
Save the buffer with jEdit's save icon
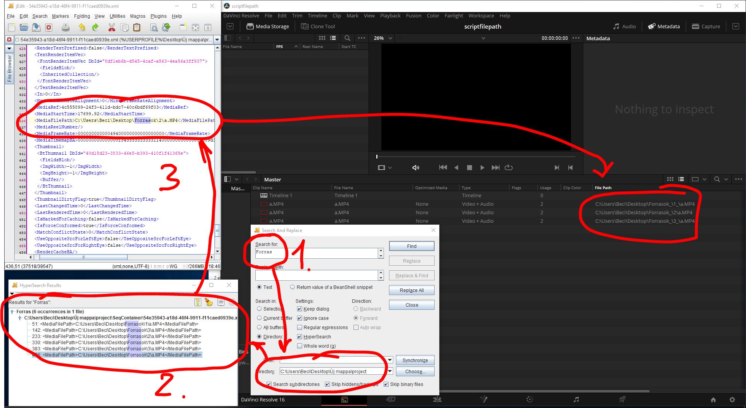[36, 27]
